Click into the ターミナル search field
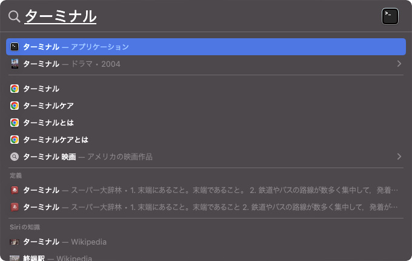412x261 pixels. (x=61, y=16)
